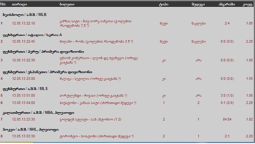The height and width of the screenshot is (144, 255).
Task: Click the date '13.05.13 01:00'
Action: click(23, 95)
